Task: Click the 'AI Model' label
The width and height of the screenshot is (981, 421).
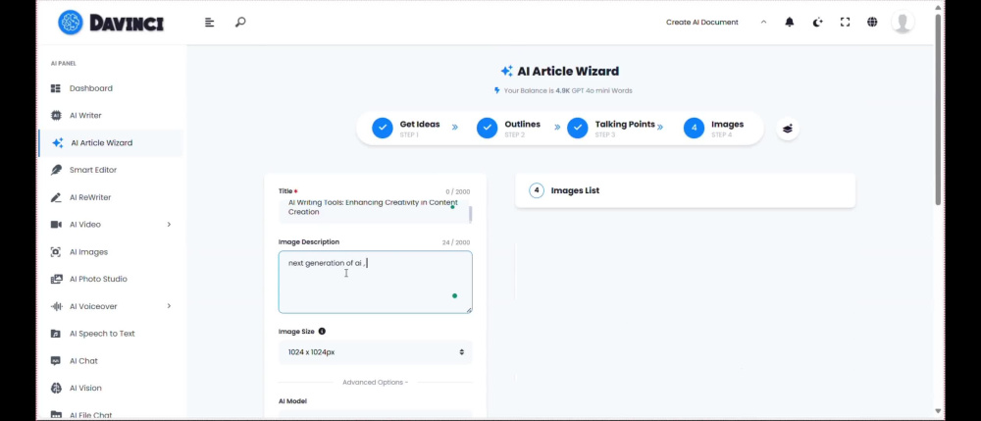Action: coord(292,401)
